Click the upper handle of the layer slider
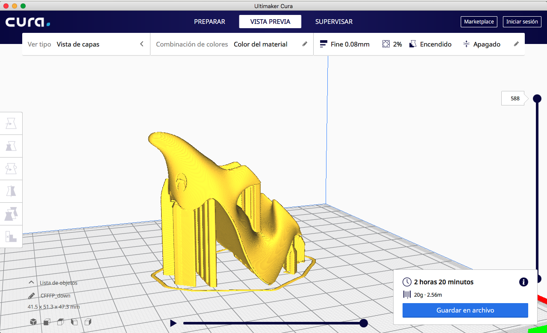Screen dimensions: 547x333 pyautogui.click(x=537, y=99)
